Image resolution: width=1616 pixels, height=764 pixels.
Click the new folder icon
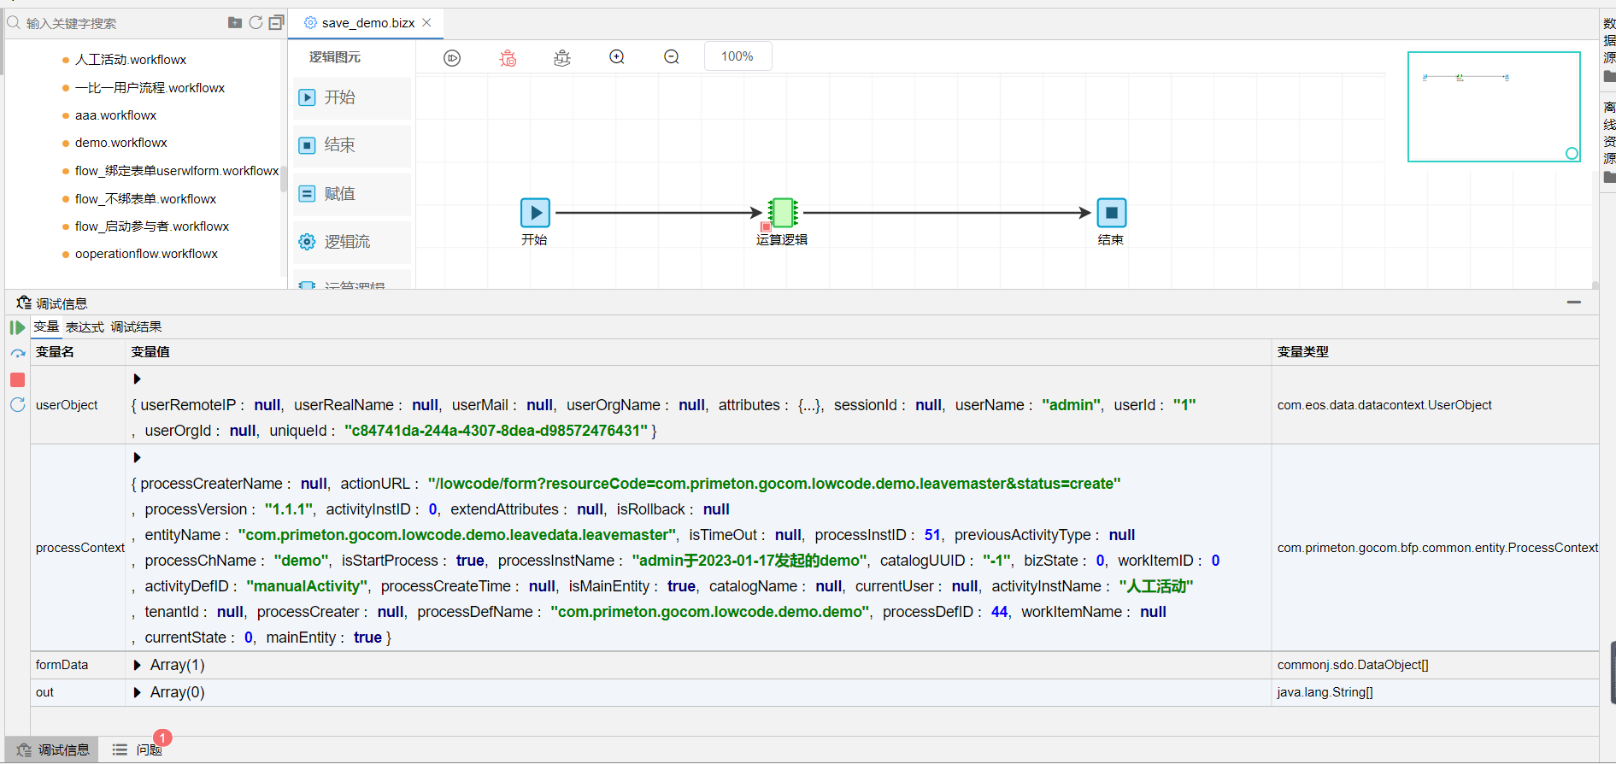point(235,22)
